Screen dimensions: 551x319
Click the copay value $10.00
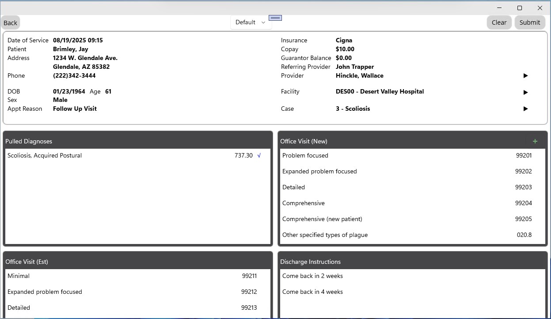click(x=345, y=49)
